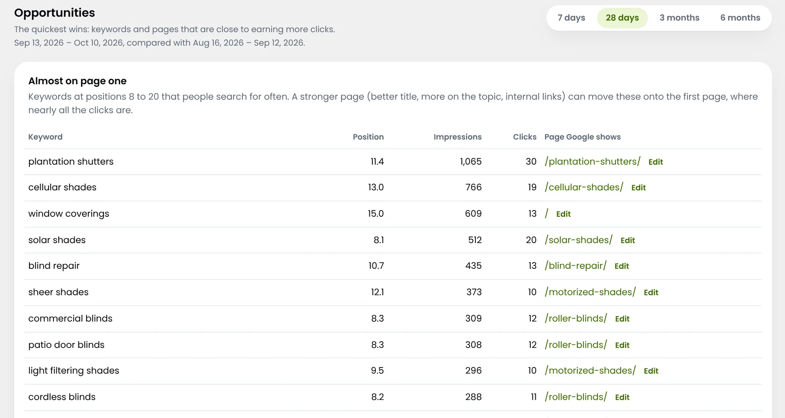This screenshot has width=785, height=418.
Task: Click the Keyword column header
Action: point(45,137)
